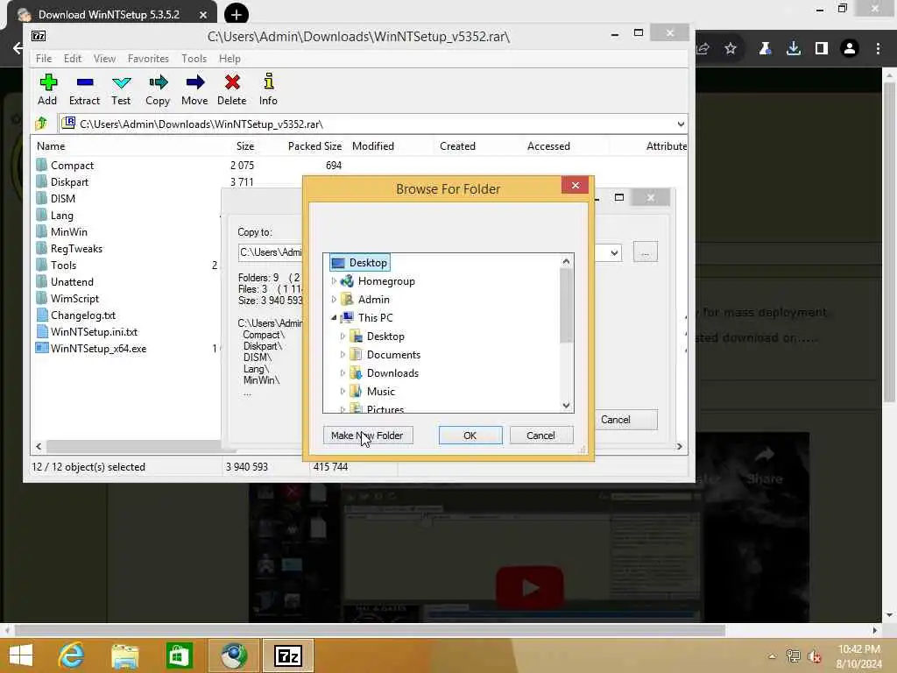
Task: Collapse the This PC tree node
Action: pos(334,317)
